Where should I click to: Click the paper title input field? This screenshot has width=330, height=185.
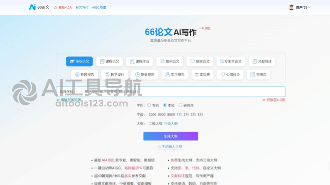click(183, 92)
